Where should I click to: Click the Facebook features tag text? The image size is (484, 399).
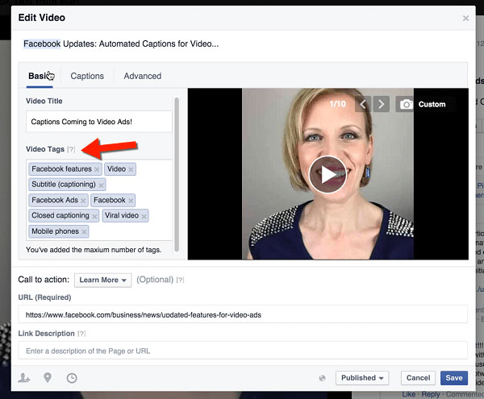click(61, 169)
